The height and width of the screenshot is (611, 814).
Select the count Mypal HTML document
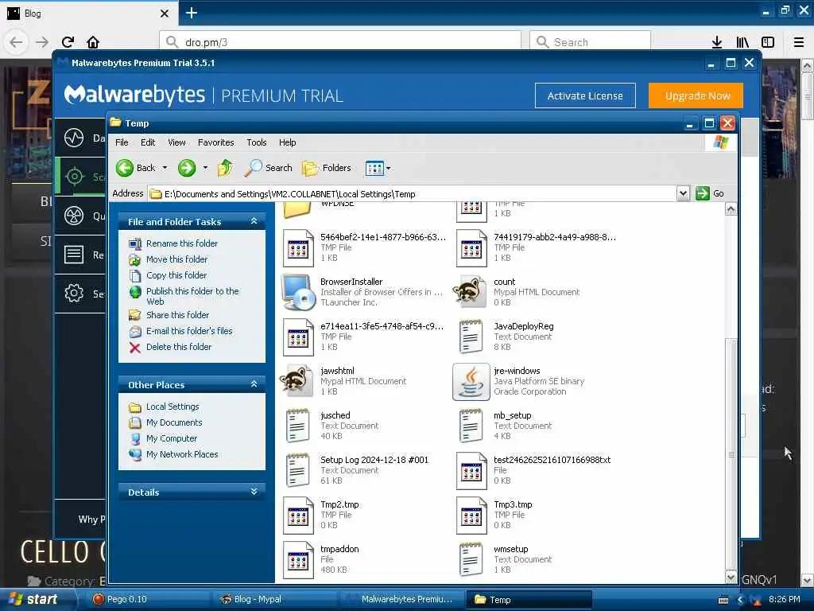(x=471, y=292)
